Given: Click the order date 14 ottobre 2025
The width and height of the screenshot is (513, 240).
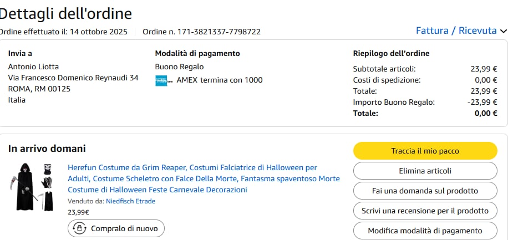Looking at the screenshot, I should pyautogui.click(x=98, y=32).
